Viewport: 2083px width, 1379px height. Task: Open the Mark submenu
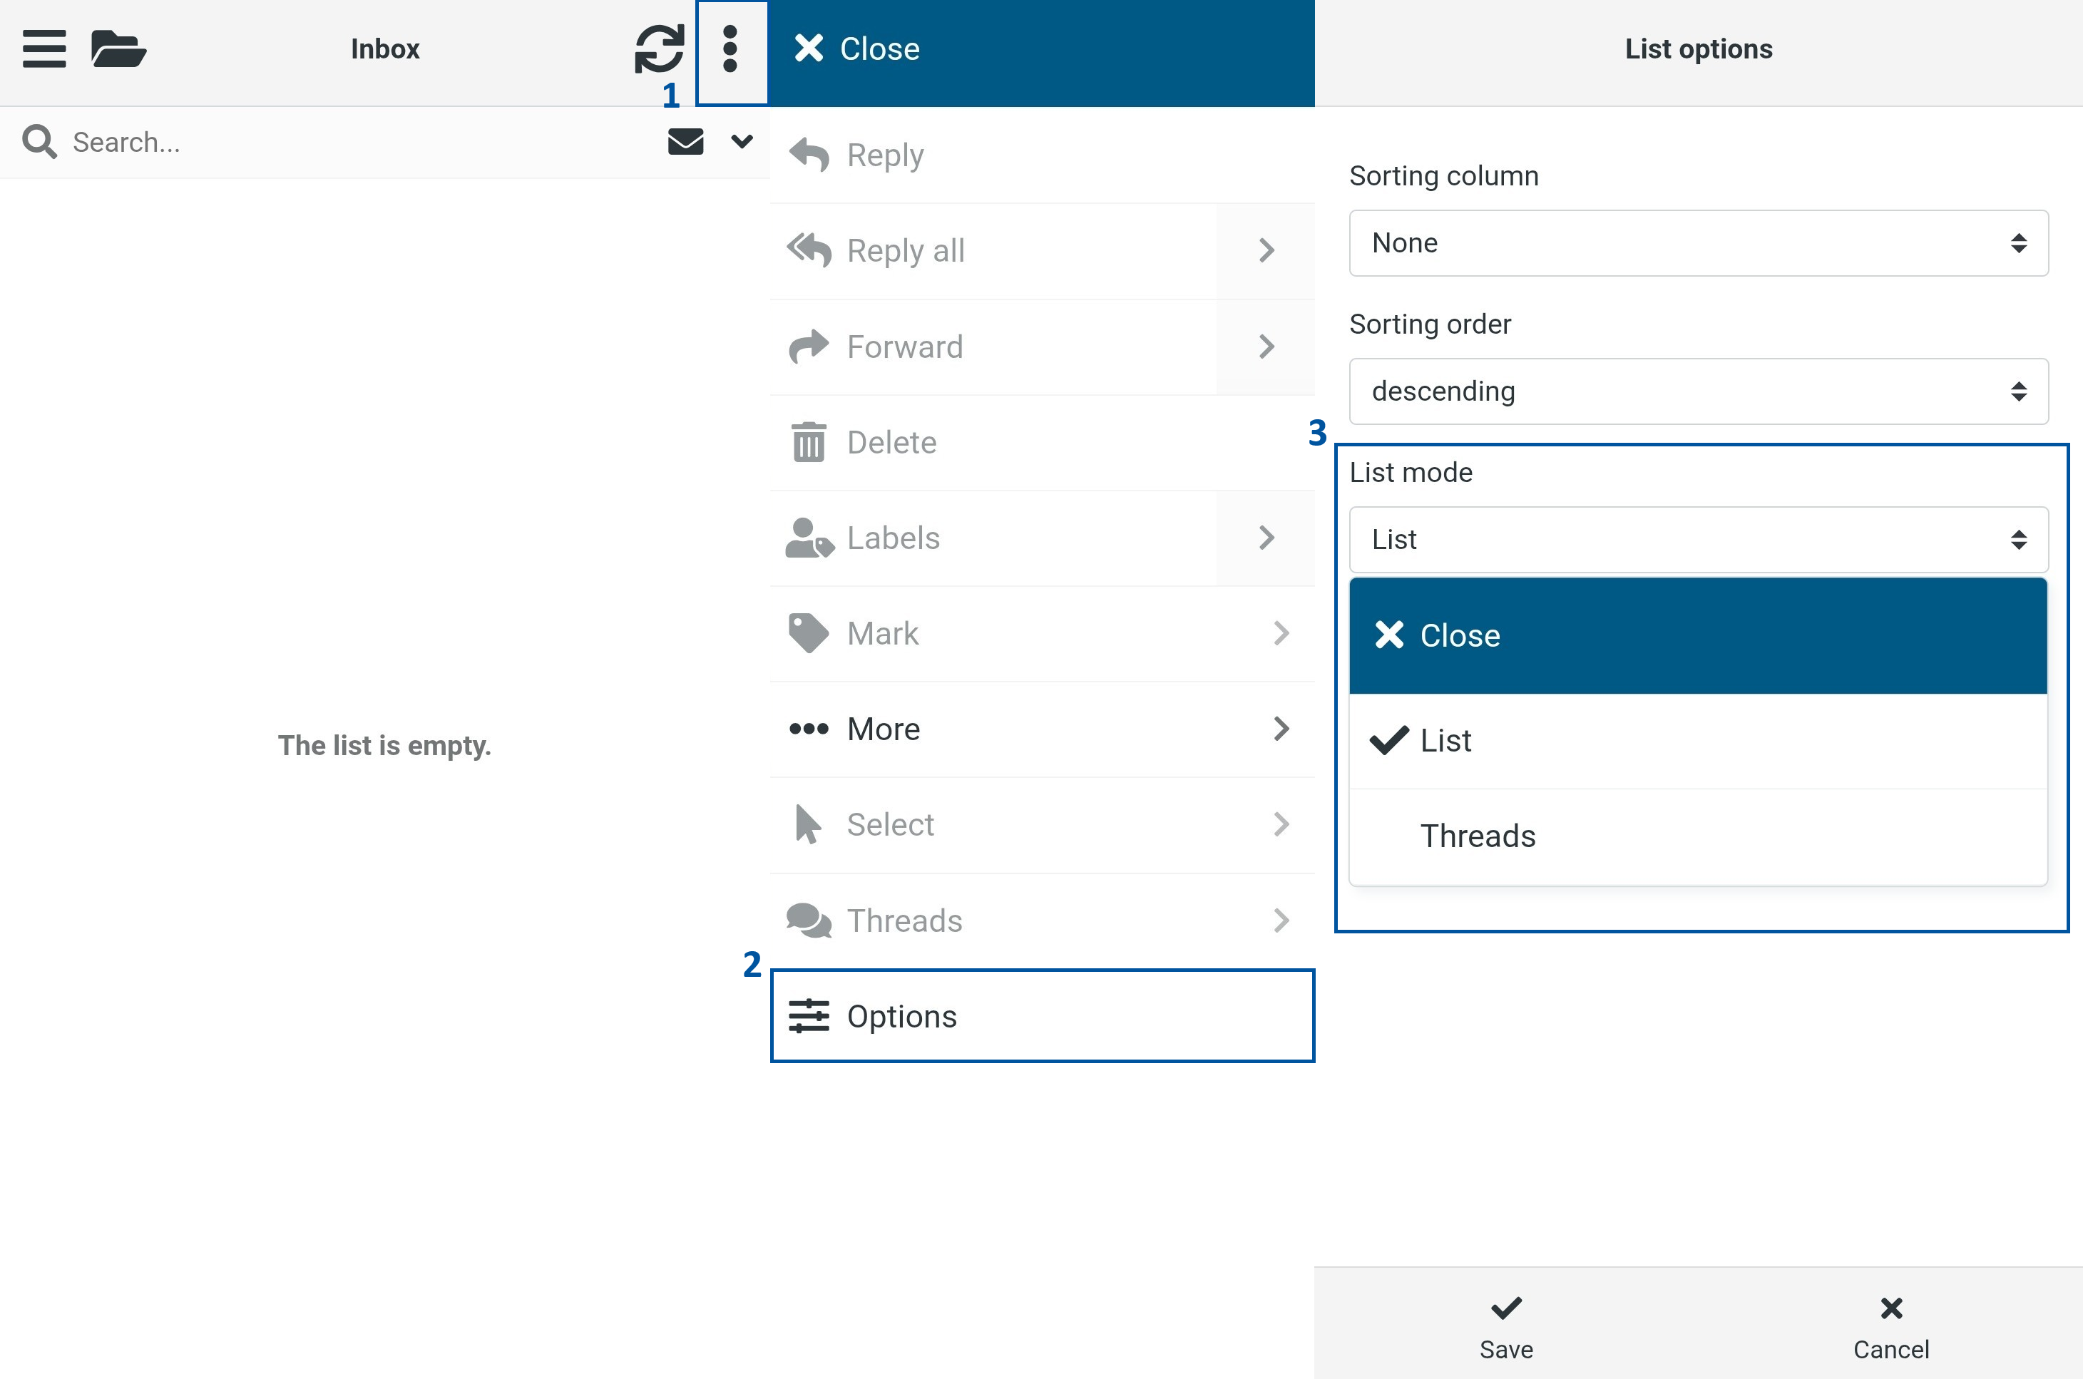click(x=1041, y=633)
